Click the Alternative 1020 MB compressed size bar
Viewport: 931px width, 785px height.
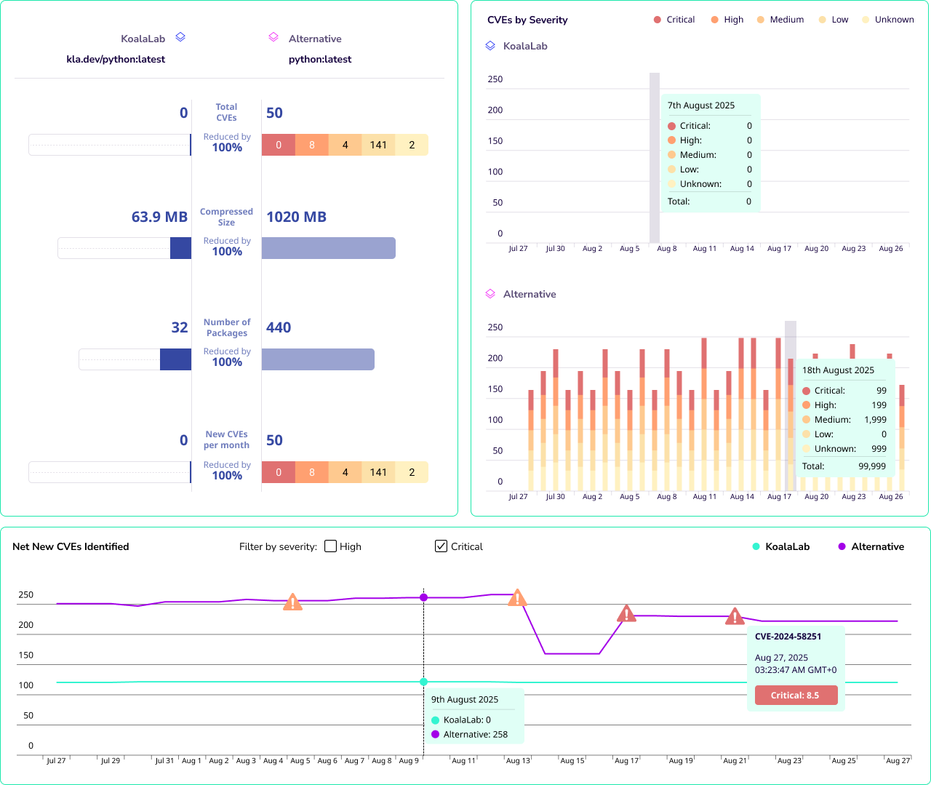pyautogui.click(x=328, y=248)
